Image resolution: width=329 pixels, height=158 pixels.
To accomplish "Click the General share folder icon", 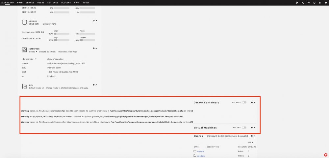I will pyautogui.click(x=195, y=151).
